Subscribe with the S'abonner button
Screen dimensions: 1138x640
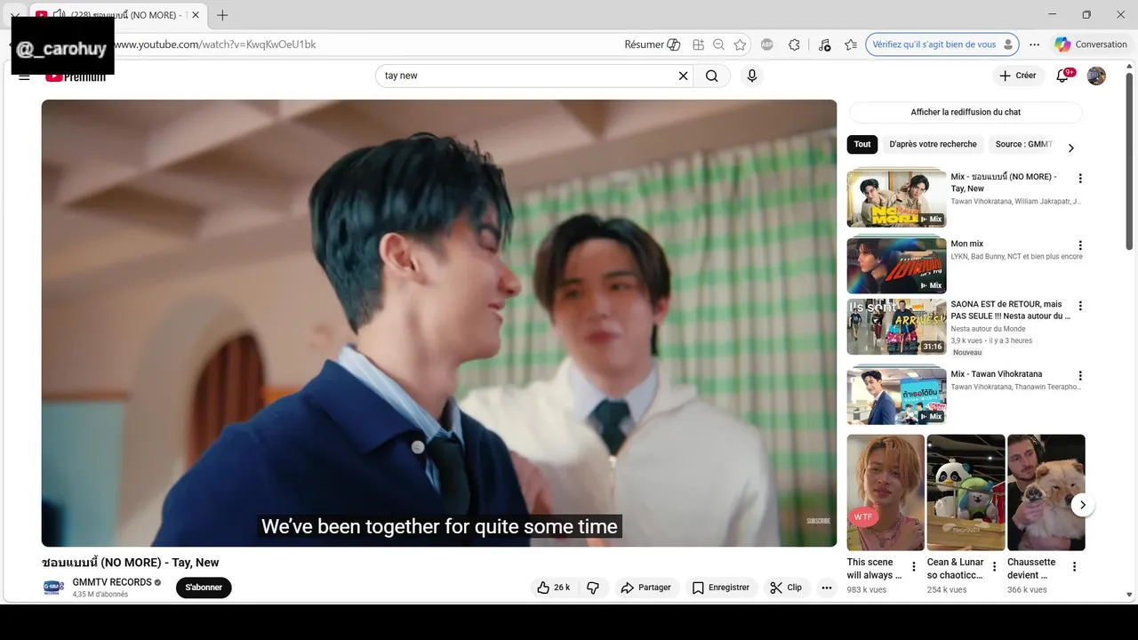click(x=204, y=588)
